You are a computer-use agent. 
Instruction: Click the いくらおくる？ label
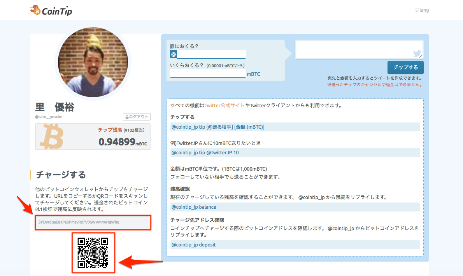click(187, 65)
